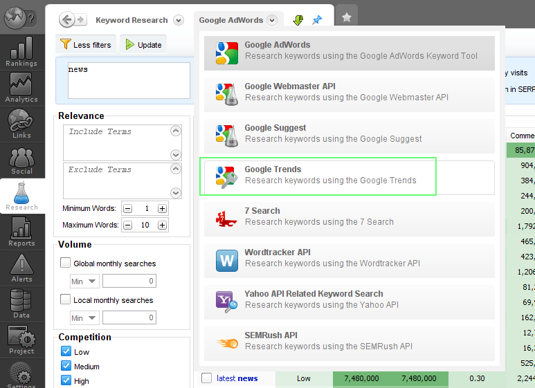
Task: Click the Include Terms down arrow
Action: click(x=176, y=155)
